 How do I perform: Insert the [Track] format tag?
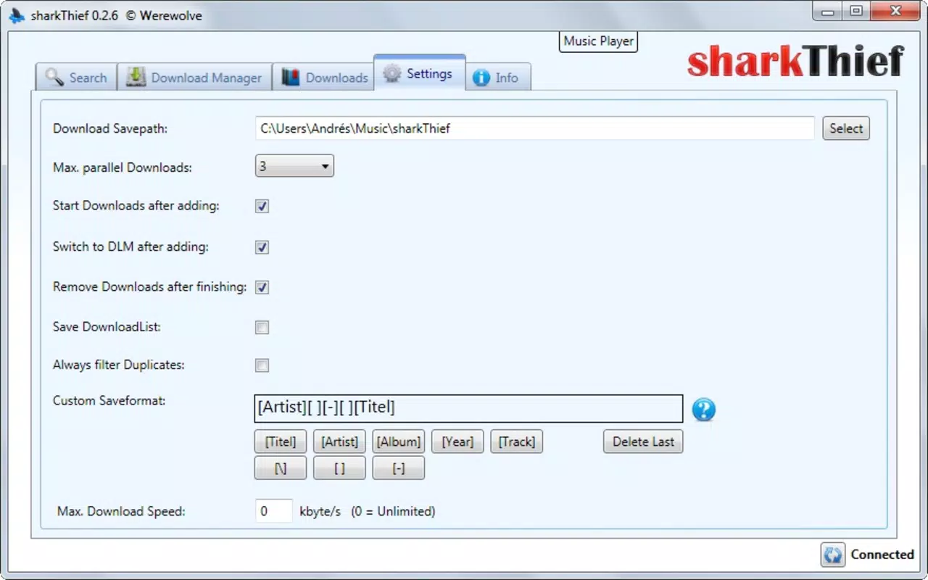pos(516,442)
